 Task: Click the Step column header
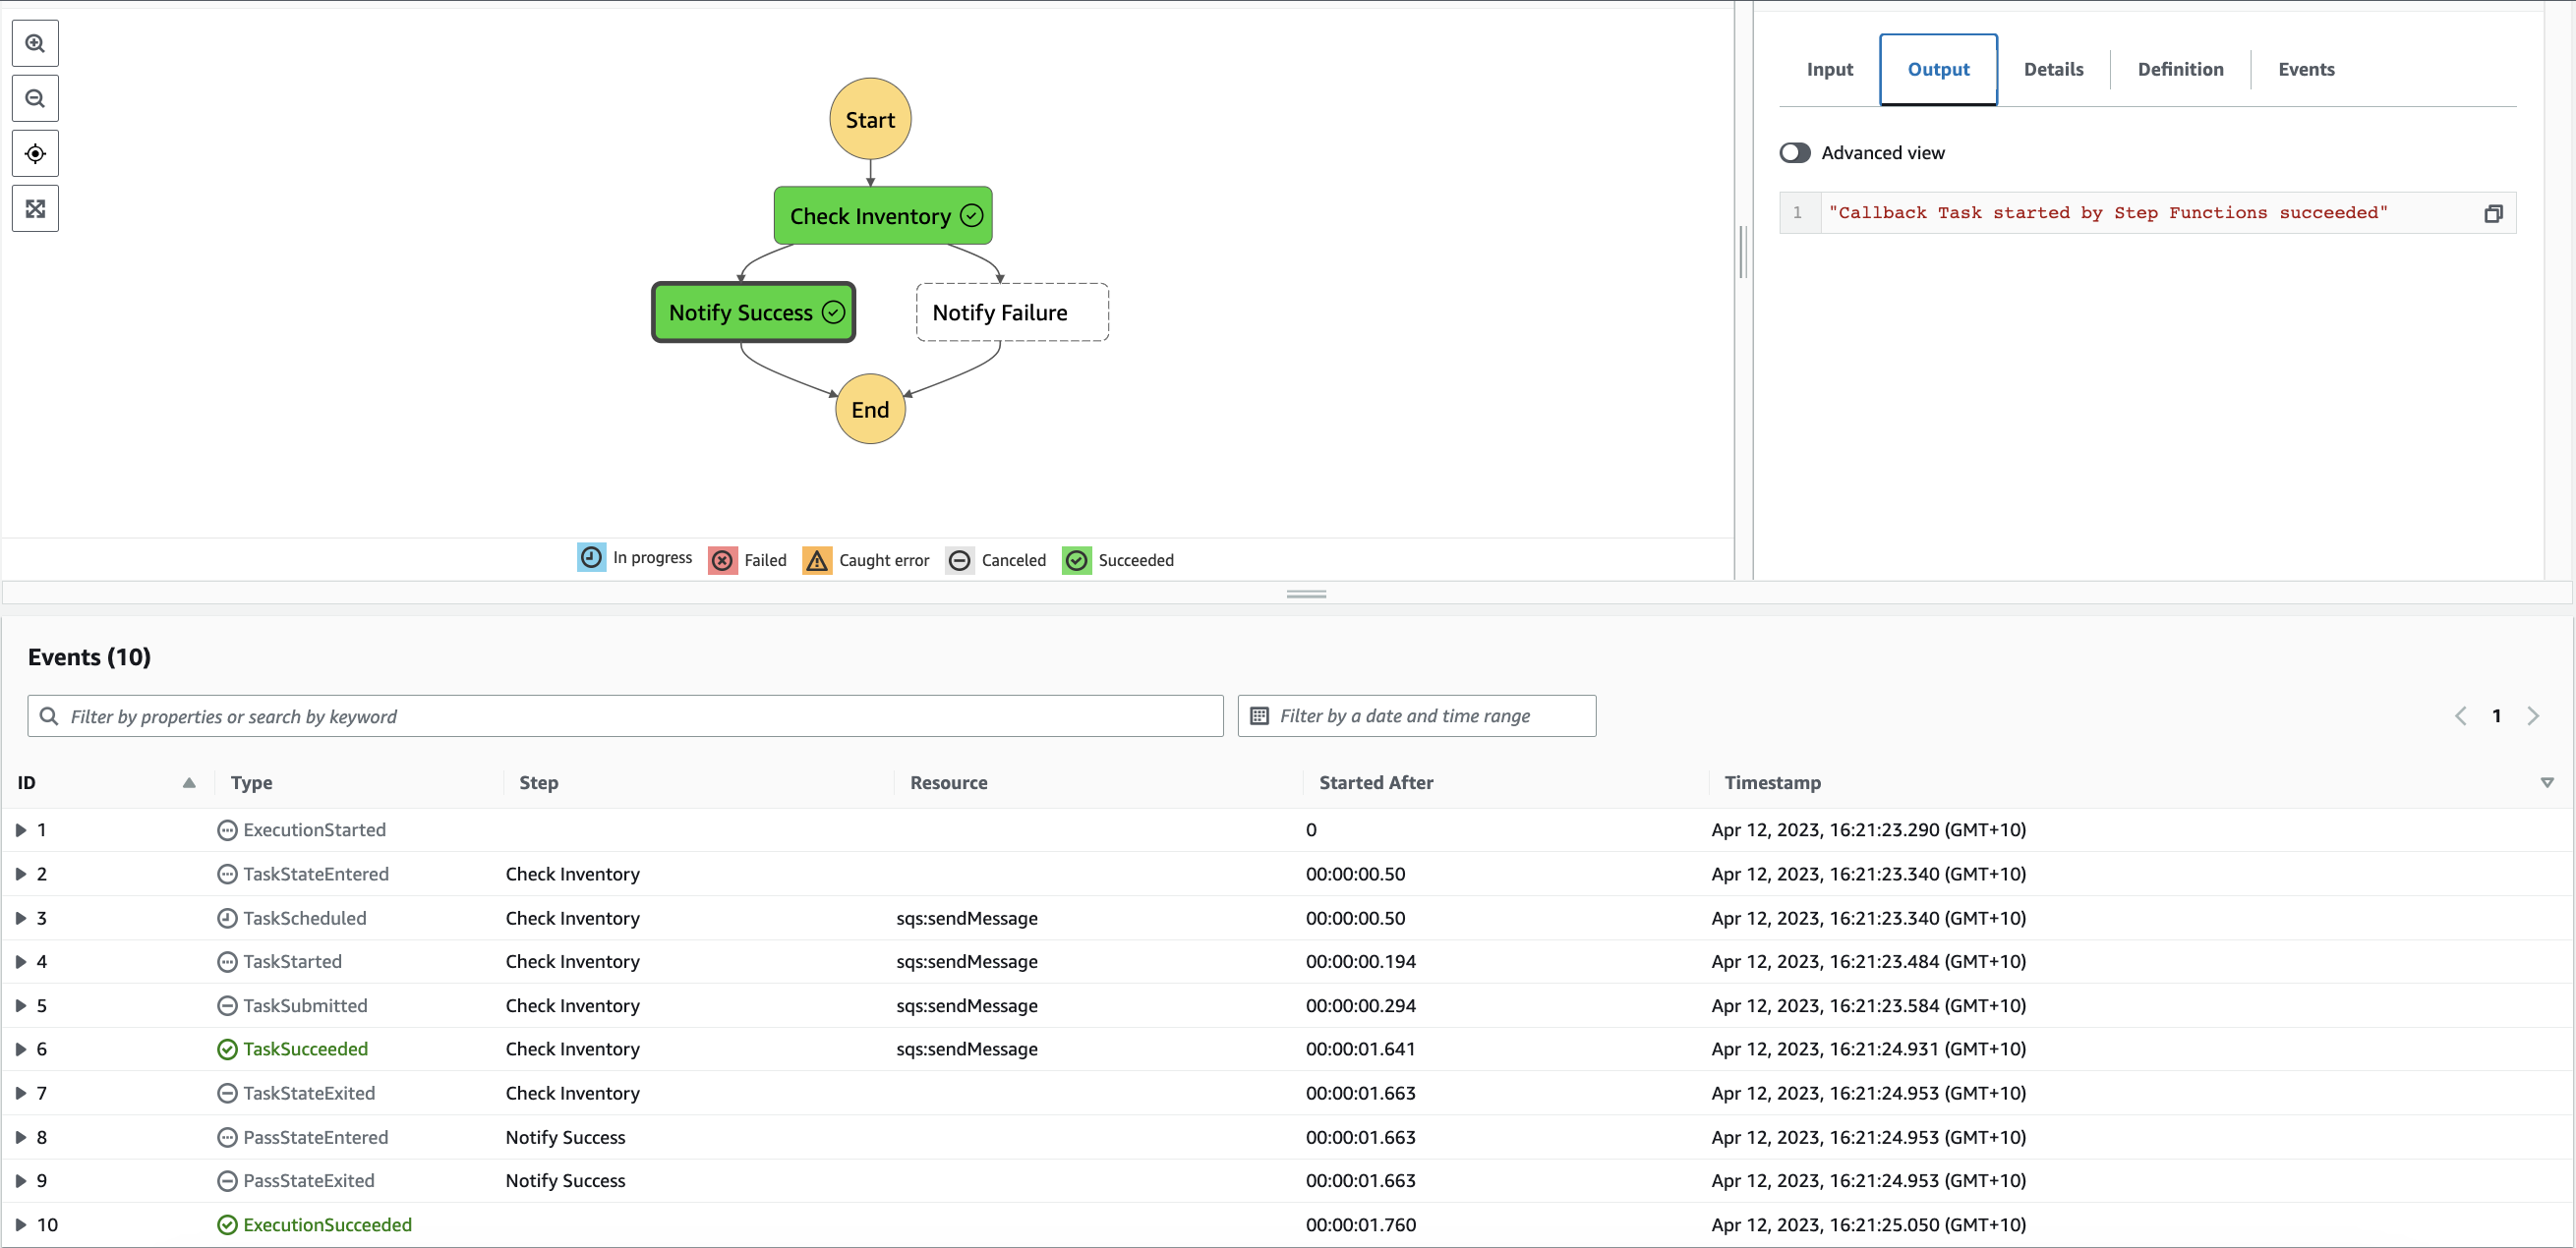point(538,783)
